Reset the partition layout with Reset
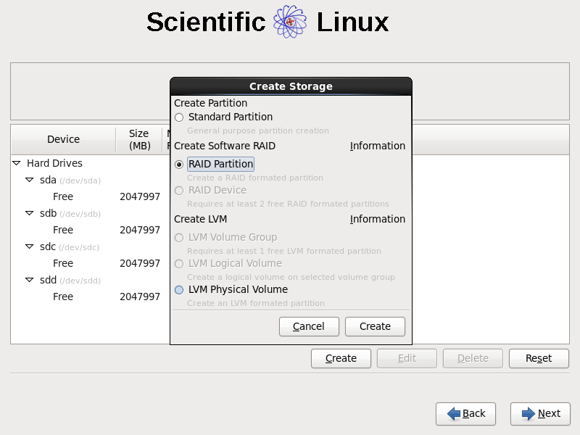 pyautogui.click(x=539, y=358)
